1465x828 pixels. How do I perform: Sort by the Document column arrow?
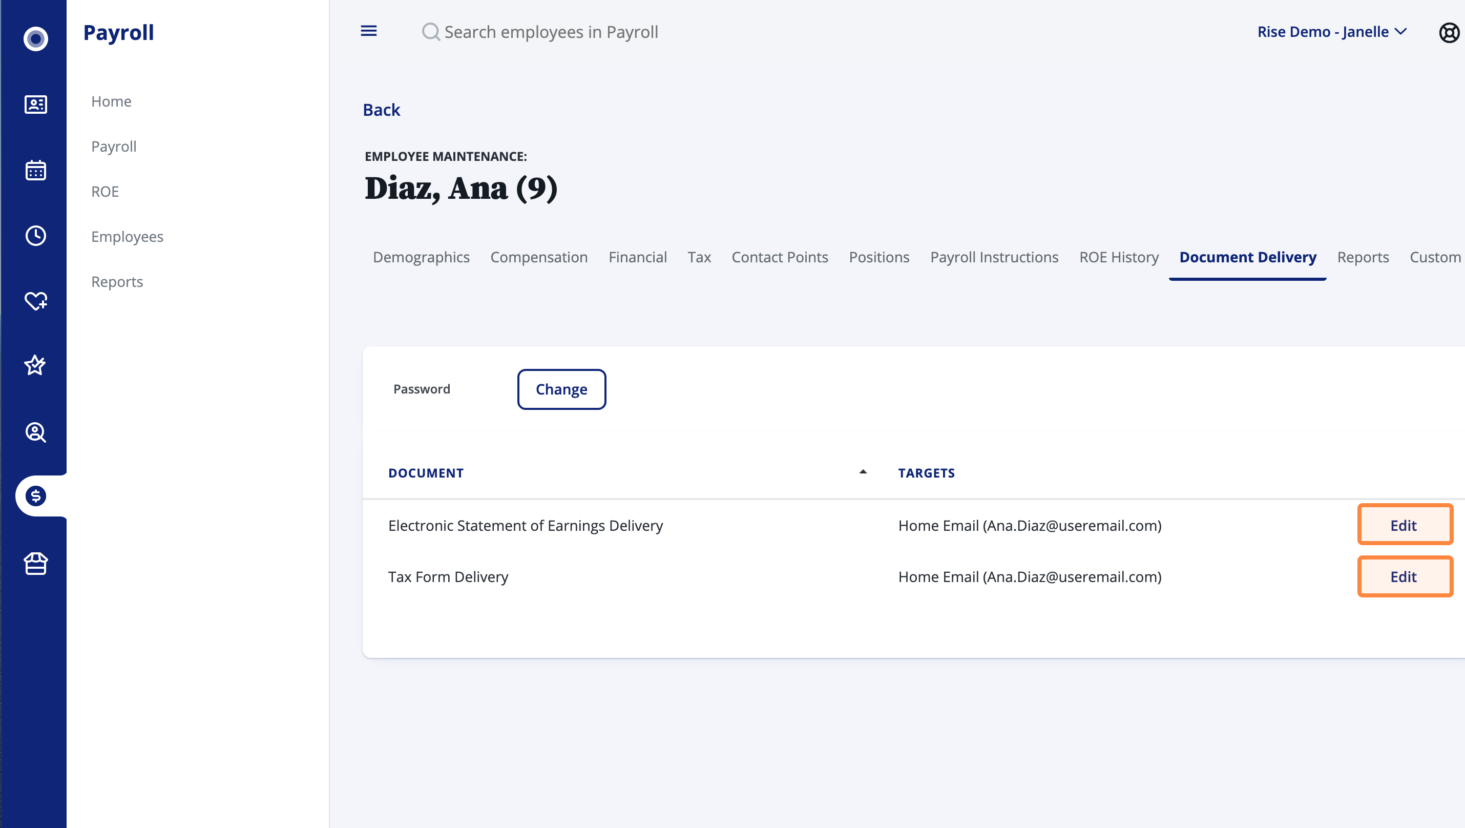click(x=863, y=472)
